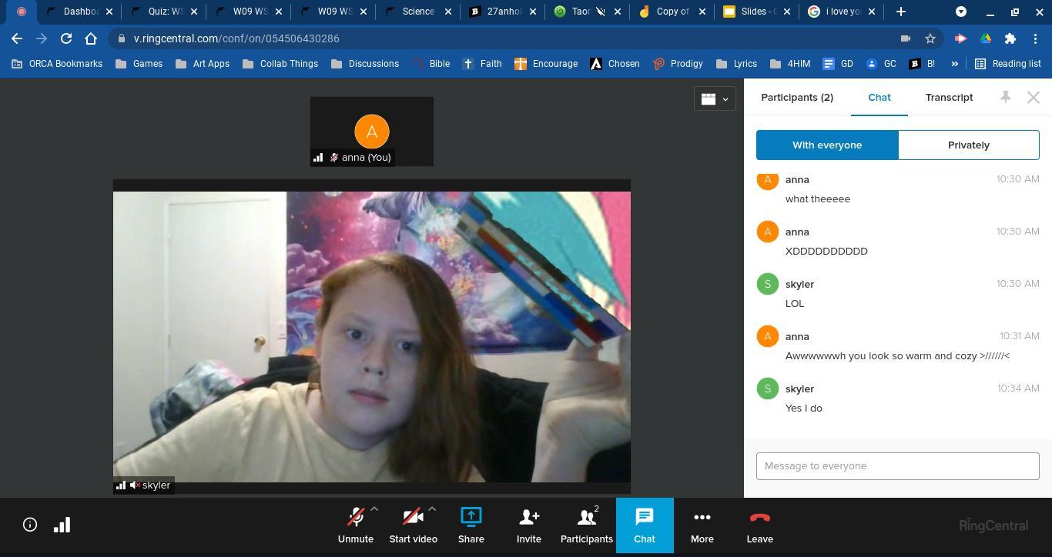
Task: Click the address bar URL
Action: pyautogui.click(x=236, y=38)
